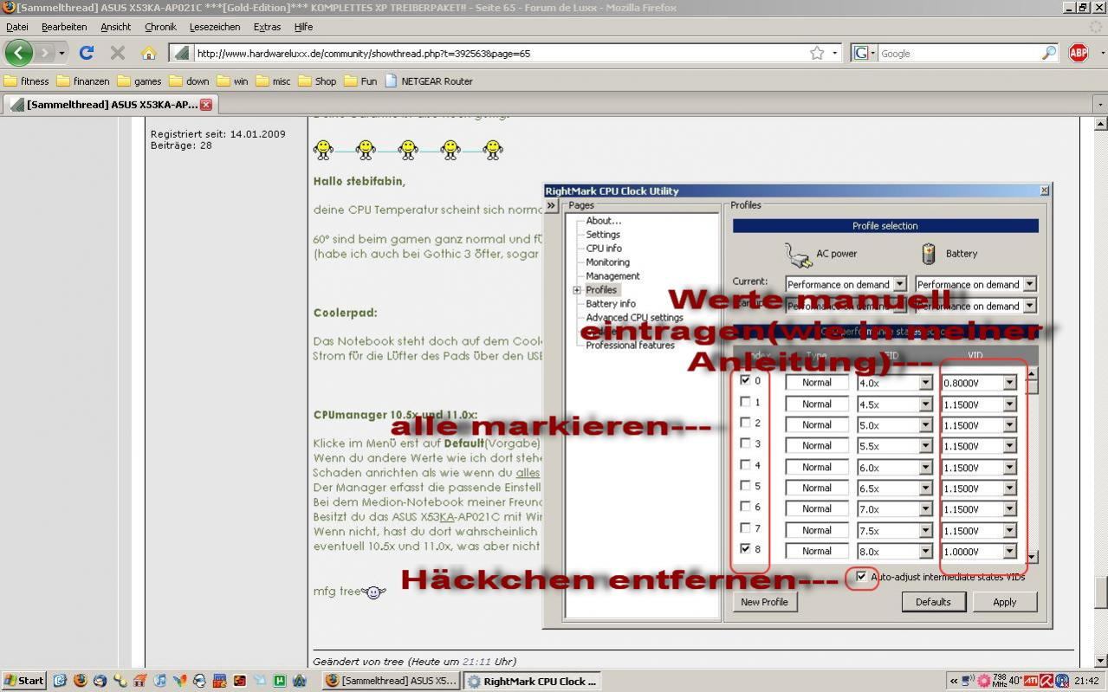Screen dimensions: 1108x692
Task: Open the Lesezeichen menu
Action: tap(215, 27)
